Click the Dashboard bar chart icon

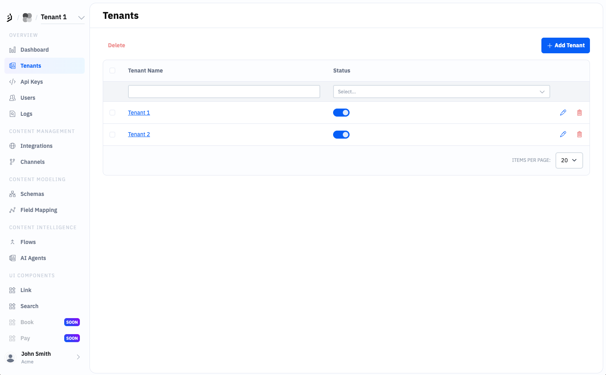coord(12,50)
